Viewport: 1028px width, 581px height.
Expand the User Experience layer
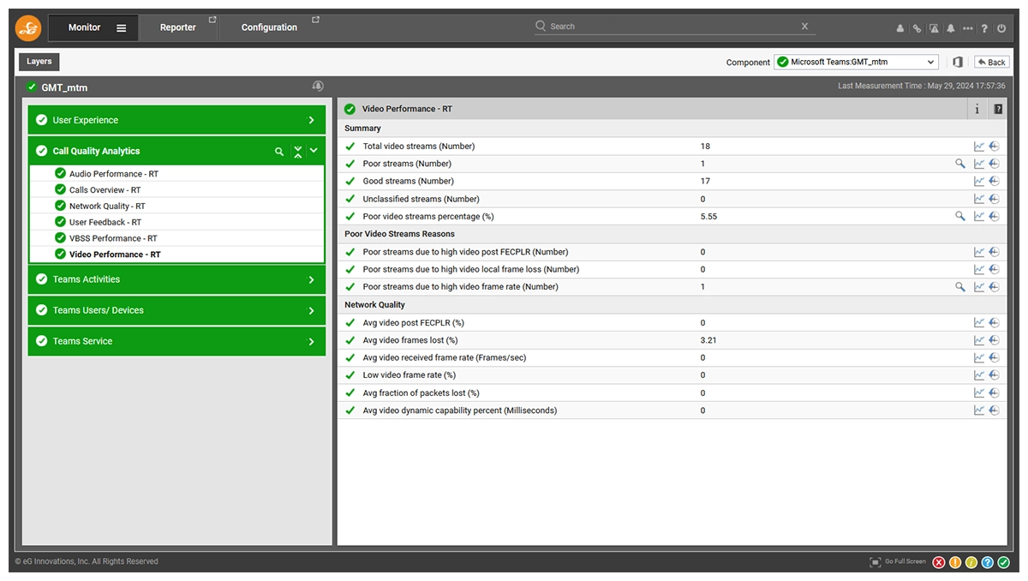tap(176, 120)
